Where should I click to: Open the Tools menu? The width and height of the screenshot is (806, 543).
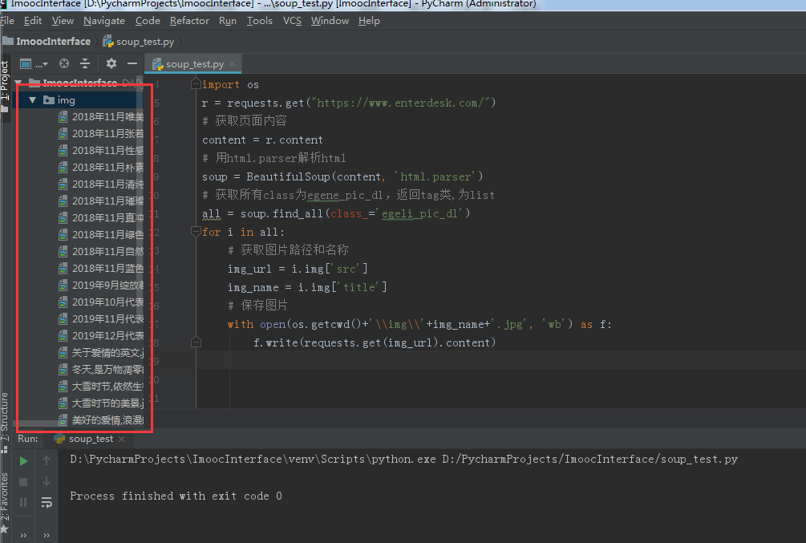pyautogui.click(x=260, y=21)
